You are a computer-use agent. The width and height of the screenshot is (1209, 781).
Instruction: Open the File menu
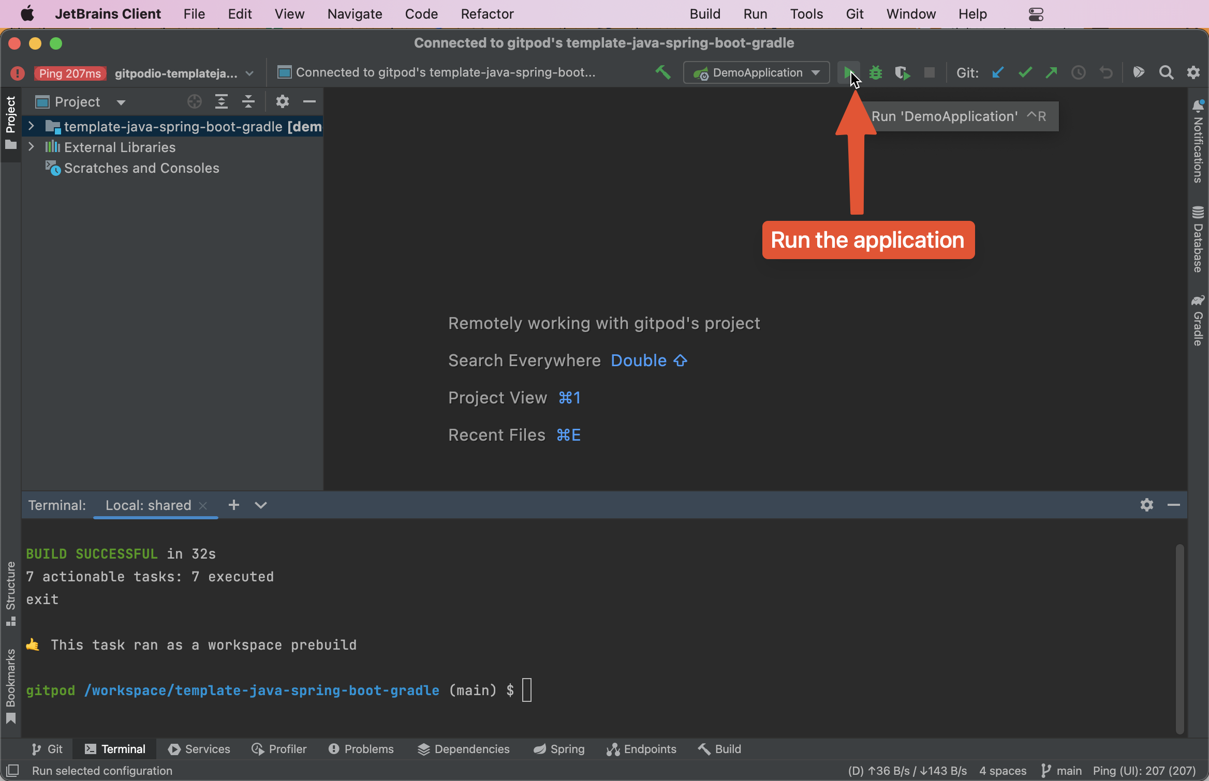point(194,14)
